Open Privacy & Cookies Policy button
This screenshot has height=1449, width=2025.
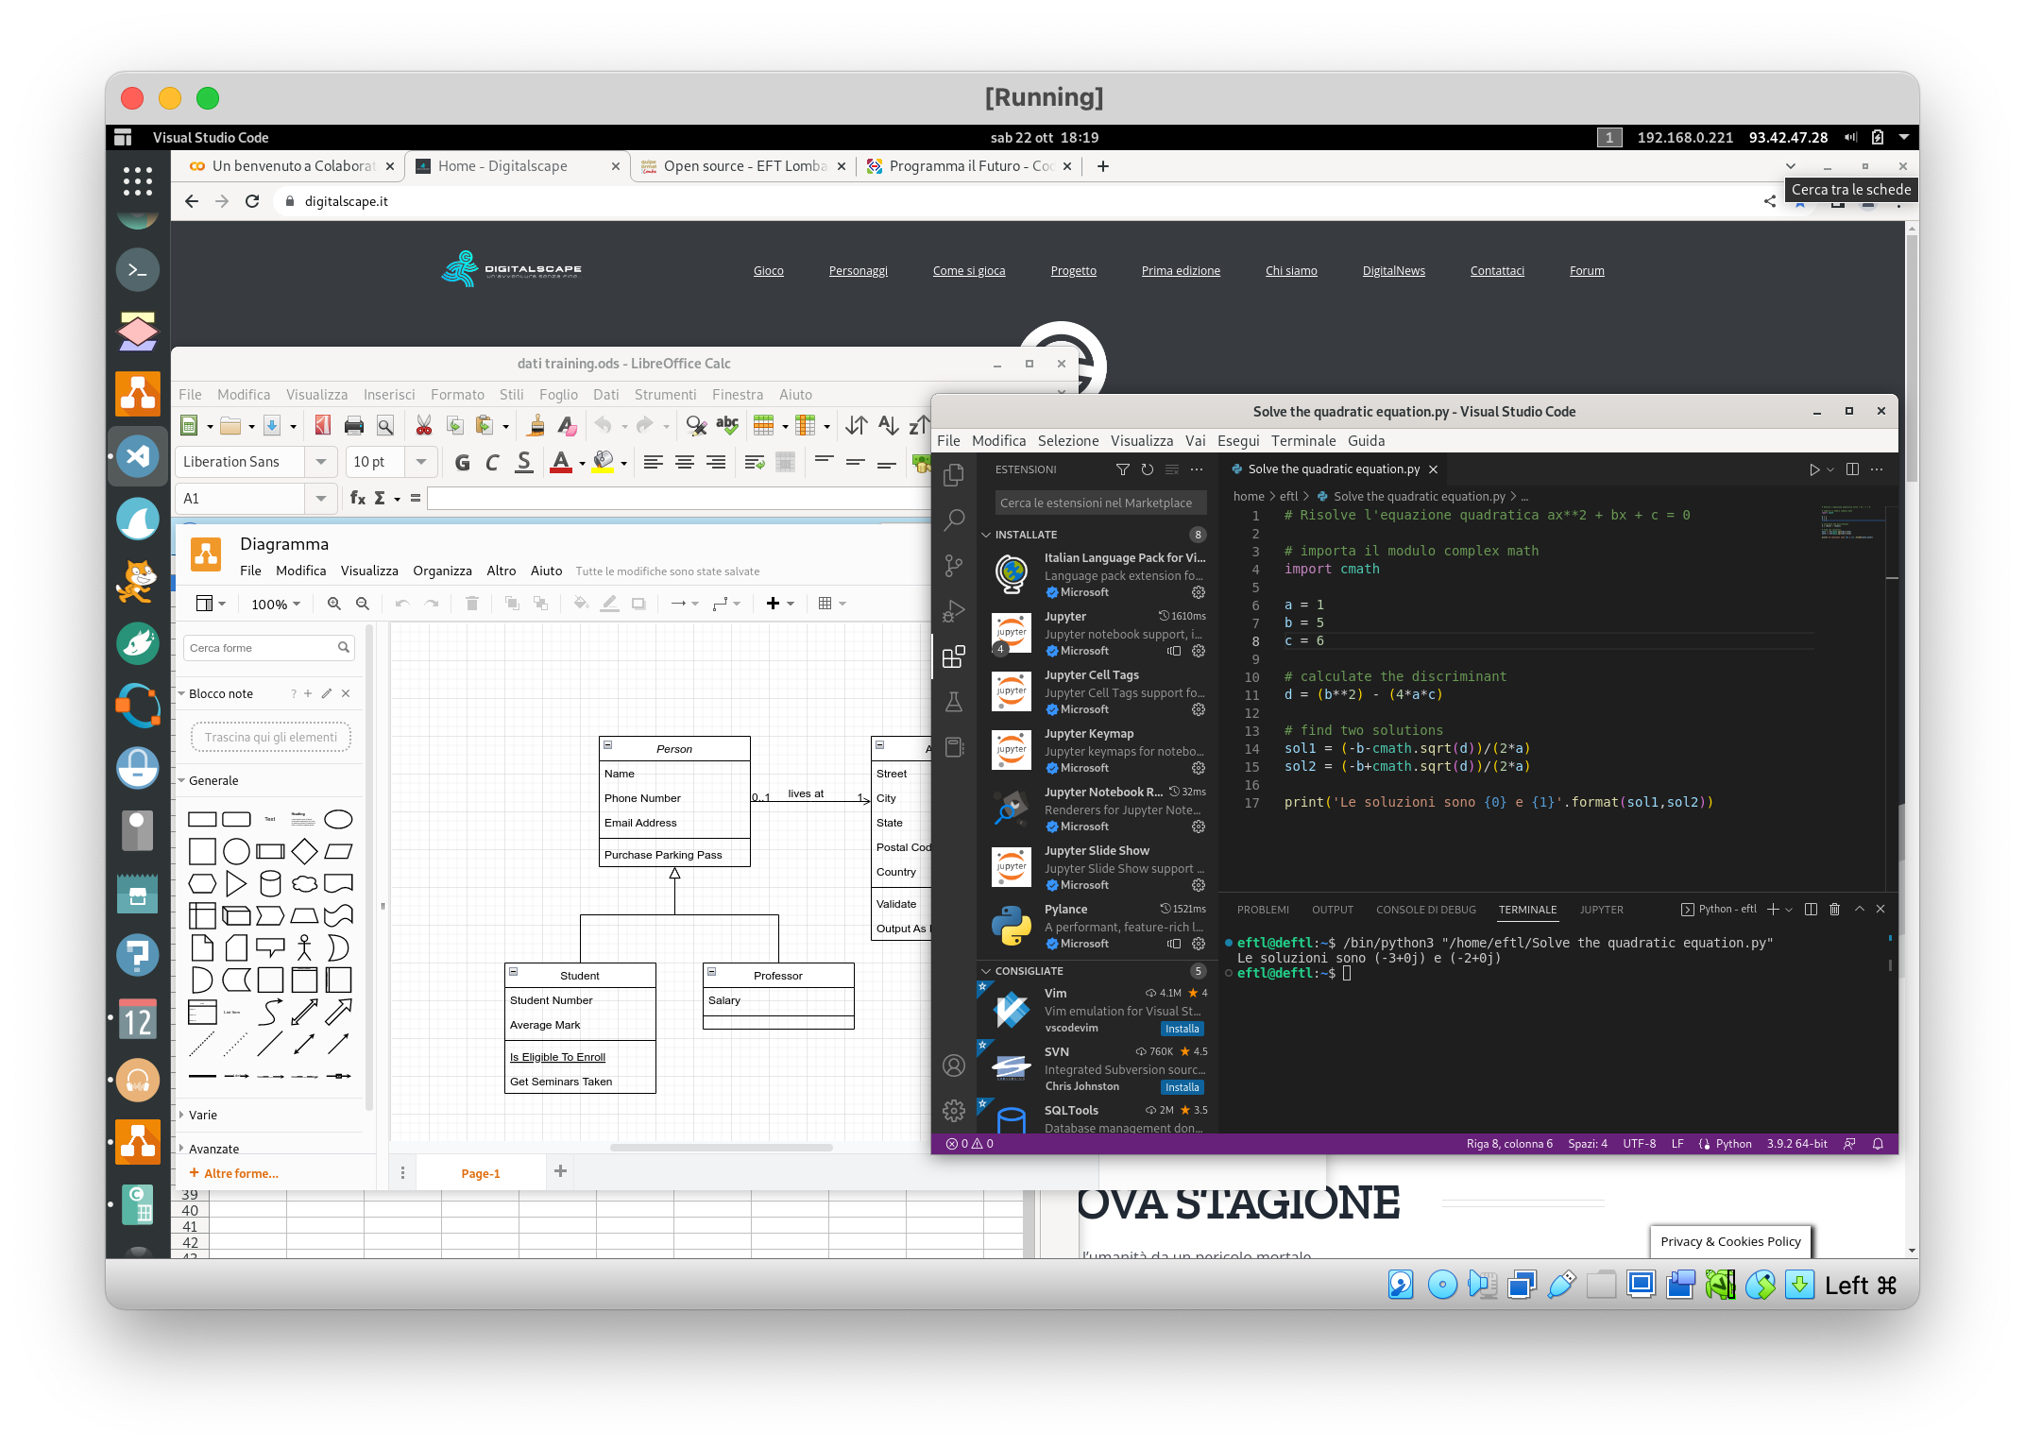[1730, 1241]
